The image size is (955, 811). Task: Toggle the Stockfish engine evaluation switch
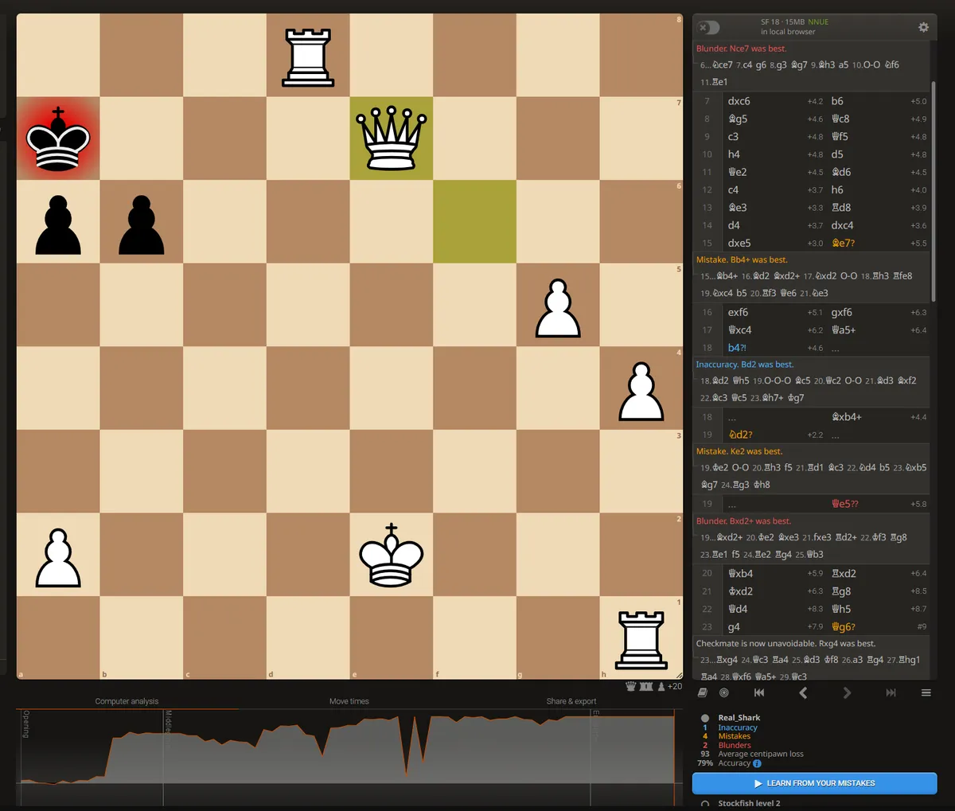pyautogui.click(x=707, y=27)
